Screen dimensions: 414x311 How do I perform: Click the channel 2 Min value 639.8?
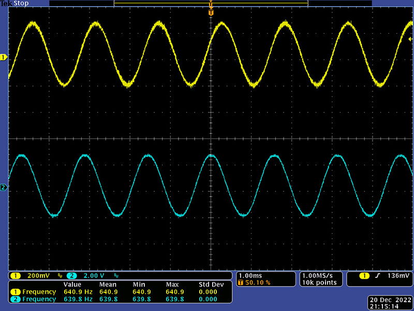[x=142, y=299]
